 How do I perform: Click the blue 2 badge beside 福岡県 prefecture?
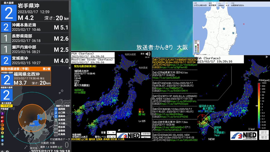(56, 109)
